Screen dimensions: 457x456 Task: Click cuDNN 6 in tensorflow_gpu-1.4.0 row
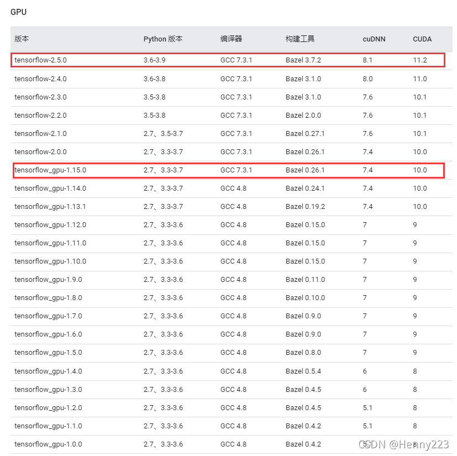[365, 371]
